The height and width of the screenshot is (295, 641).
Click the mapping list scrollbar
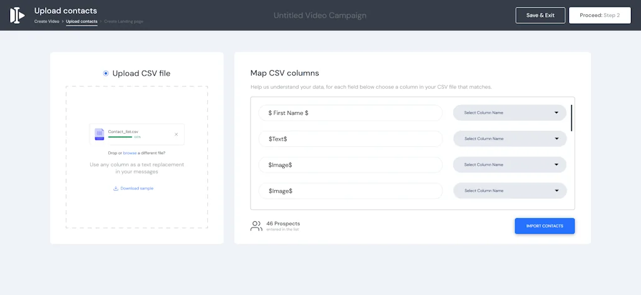pyautogui.click(x=572, y=118)
